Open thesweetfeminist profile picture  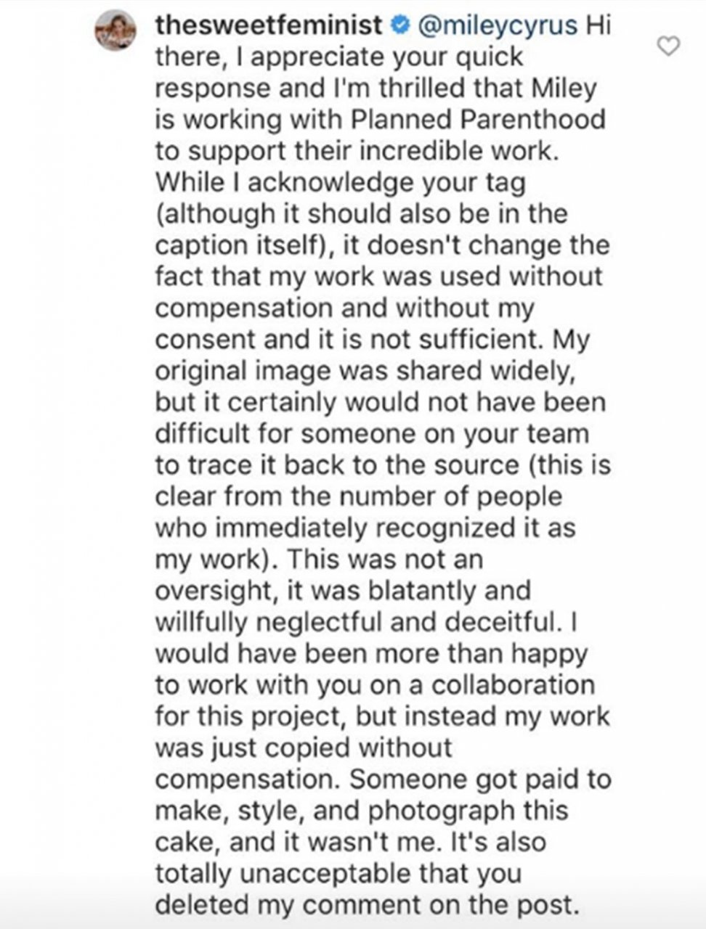click(116, 30)
